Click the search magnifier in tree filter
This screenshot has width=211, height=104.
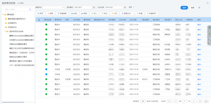pyautogui.click(x=30, y=9)
